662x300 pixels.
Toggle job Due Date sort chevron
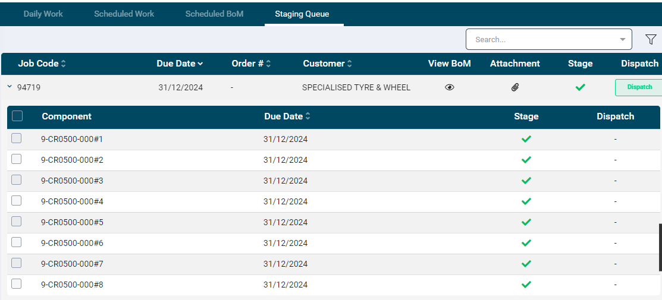click(x=200, y=64)
